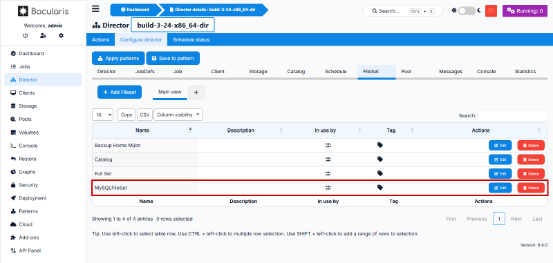Click the red messages envelope icon

click(x=491, y=11)
